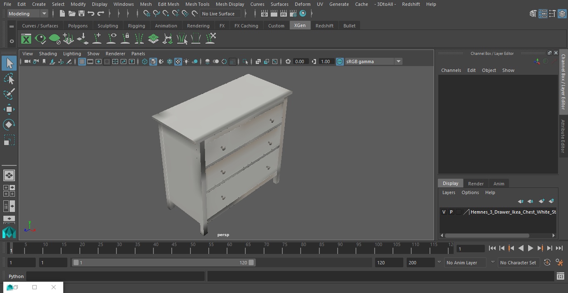Open Render Settings clapper icon

pos(293,14)
